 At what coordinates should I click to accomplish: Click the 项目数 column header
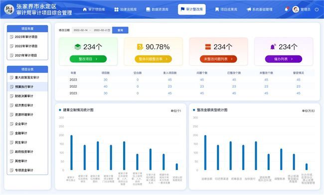click(105, 73)
